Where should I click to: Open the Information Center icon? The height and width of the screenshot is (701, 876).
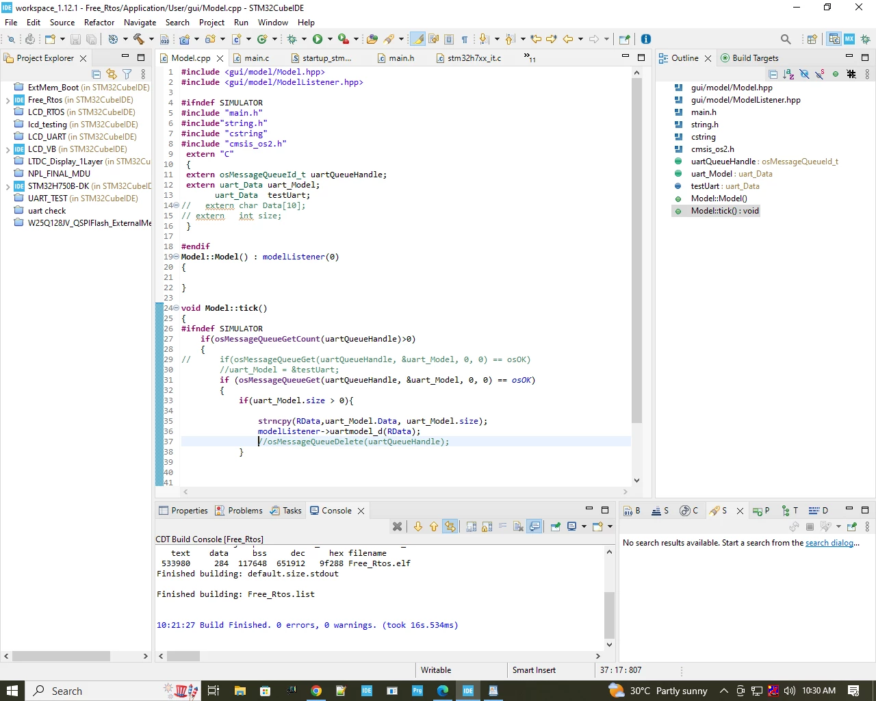(x=645, y=39)
